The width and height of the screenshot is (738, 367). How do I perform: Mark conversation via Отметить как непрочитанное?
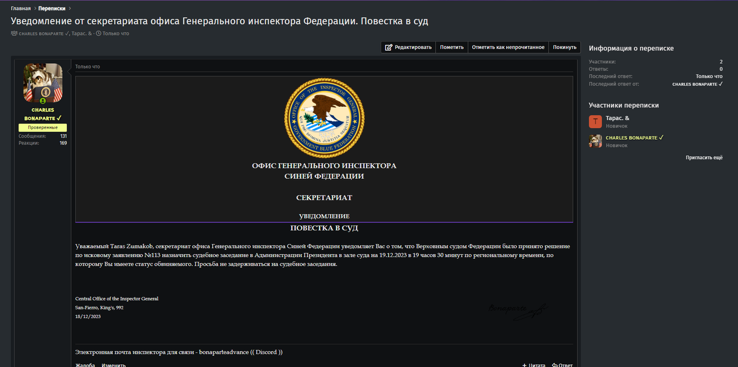click(x=508, y=47)
